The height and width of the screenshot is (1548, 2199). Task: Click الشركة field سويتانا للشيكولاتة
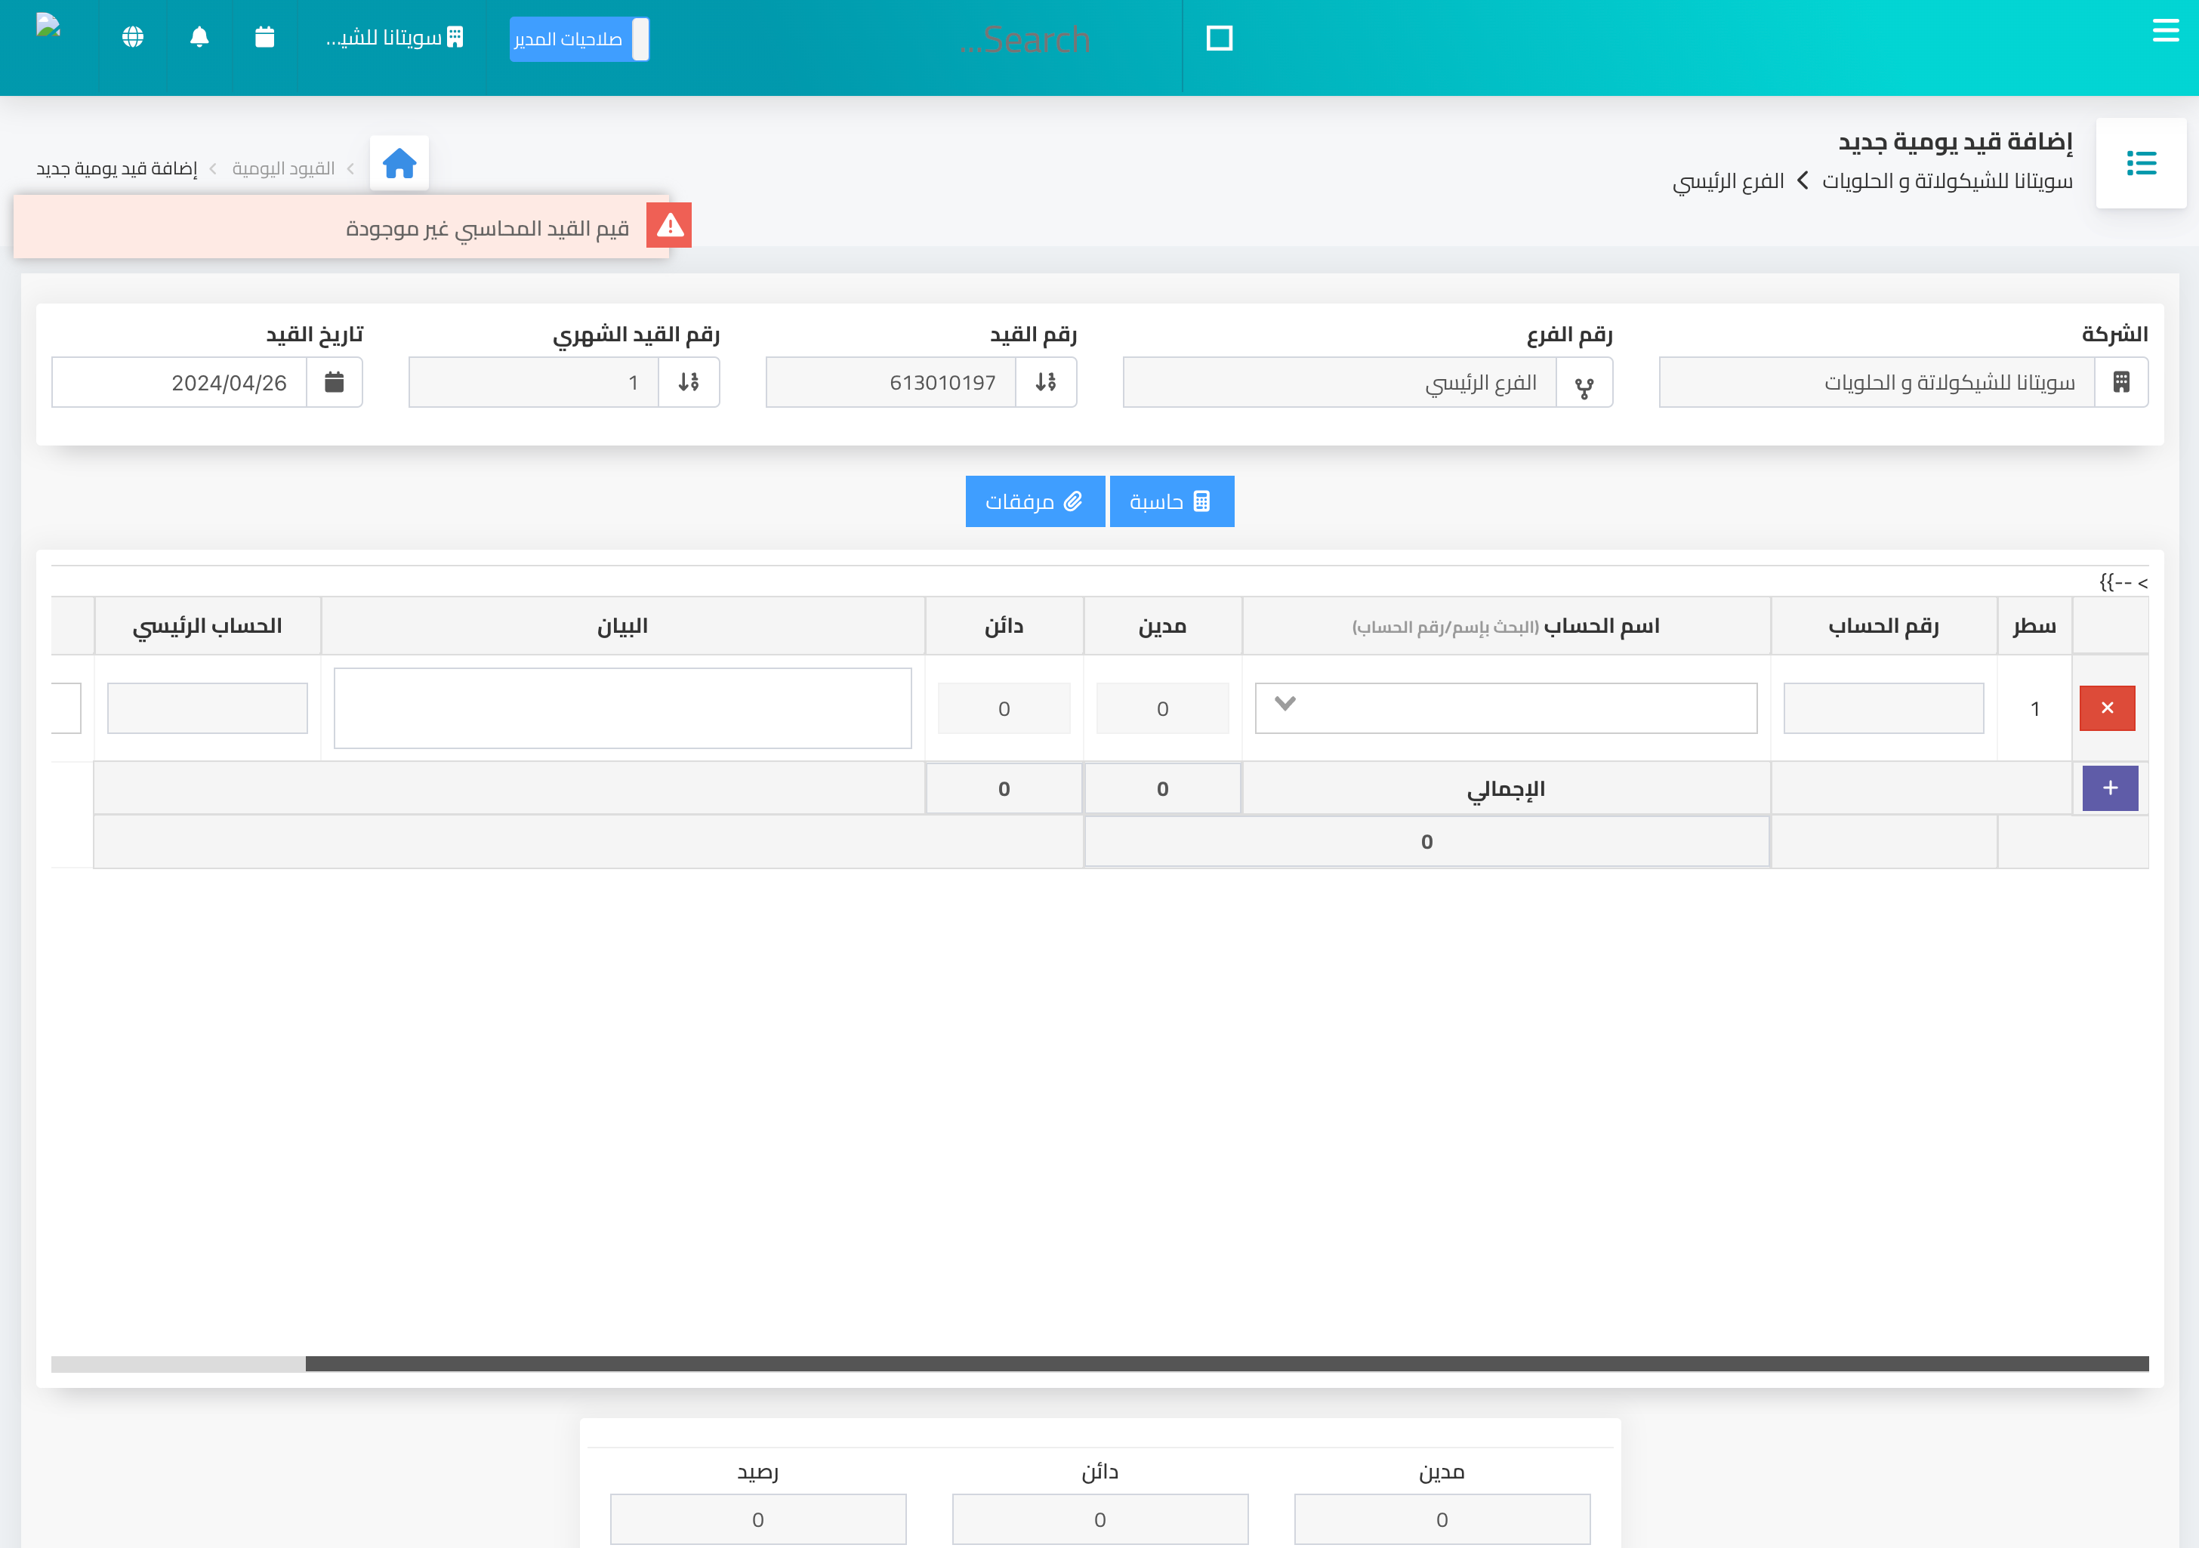pos(1877,382)
